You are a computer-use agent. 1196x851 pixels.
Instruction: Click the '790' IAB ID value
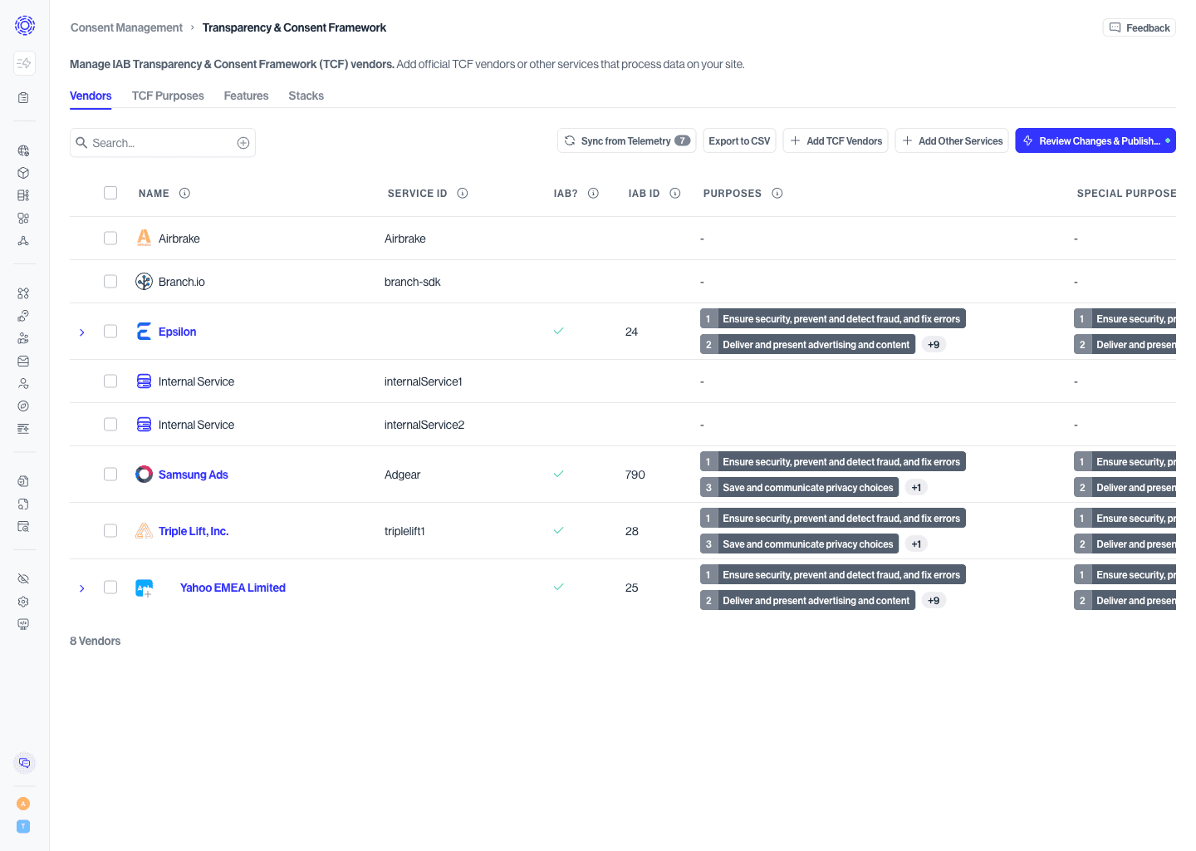[635, 475]
